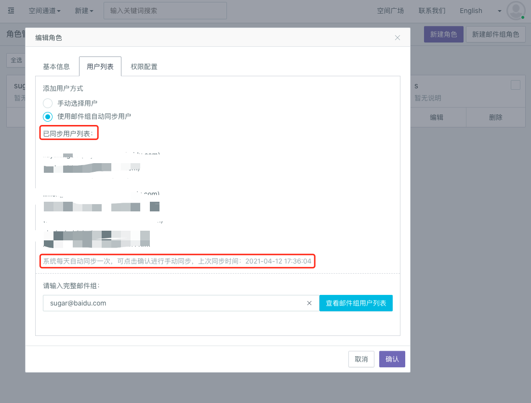The image size is (531, 403).
Task: Cancel editing with the 取消 button
Action: (x=361, y=359)
